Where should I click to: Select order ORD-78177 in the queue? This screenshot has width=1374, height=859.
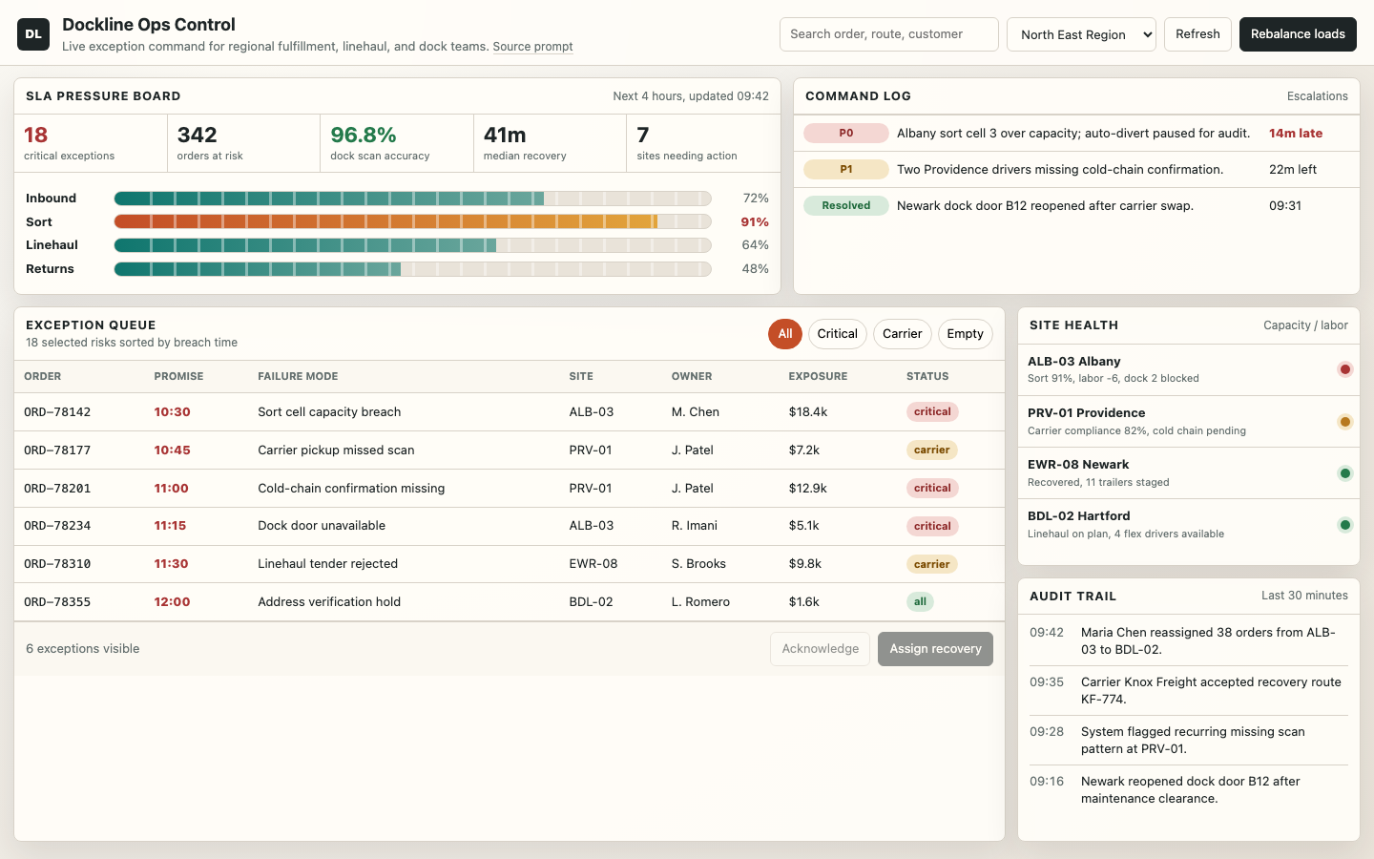pyautogui.click(x=510, y=450)
